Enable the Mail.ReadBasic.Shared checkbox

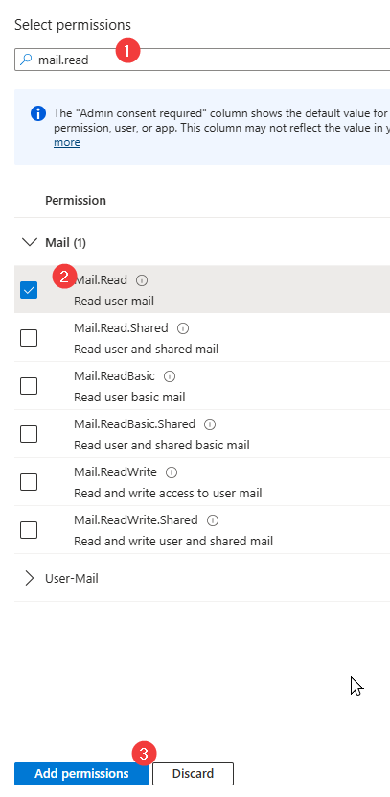click(29, 434)
